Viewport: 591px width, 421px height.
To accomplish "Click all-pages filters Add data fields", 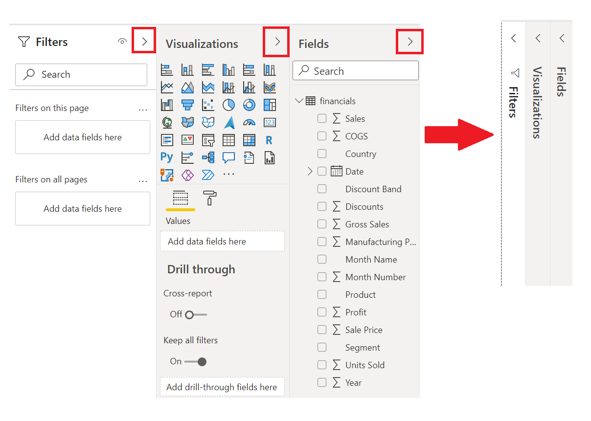I will [x=83, y=209].
